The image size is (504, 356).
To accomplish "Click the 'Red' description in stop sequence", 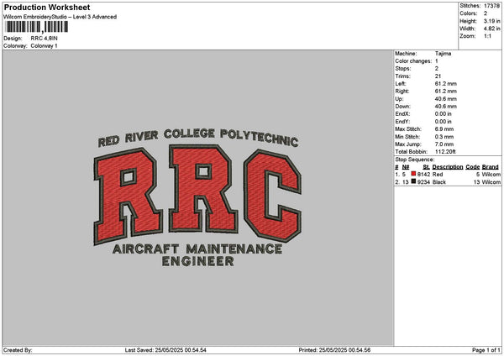I will (438, 174).
